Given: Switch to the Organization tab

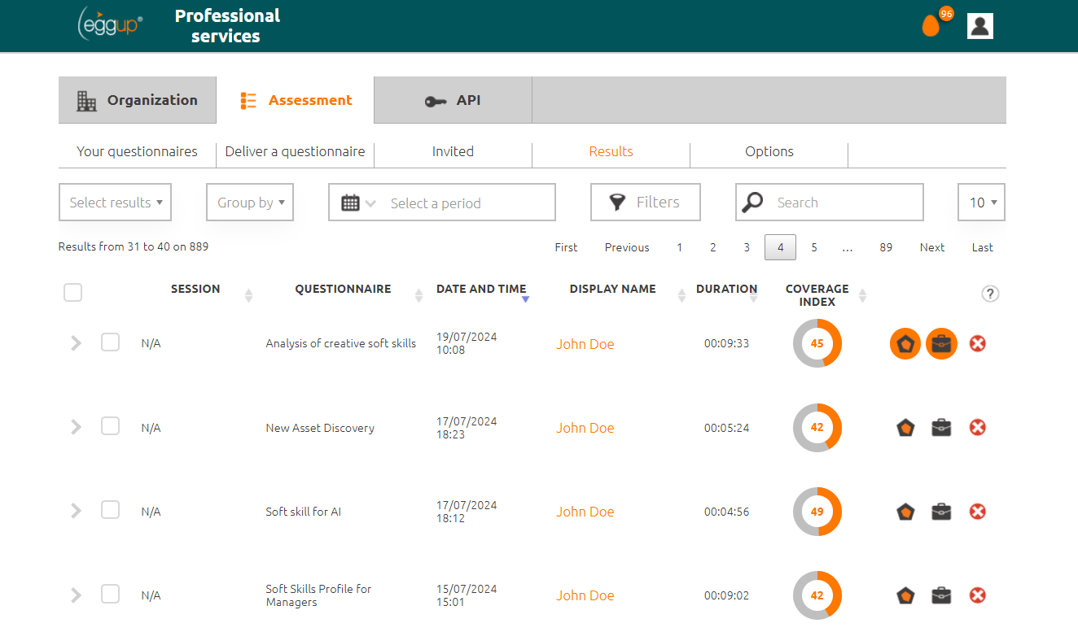Looking at the screenshot, I should click(137, 100).
